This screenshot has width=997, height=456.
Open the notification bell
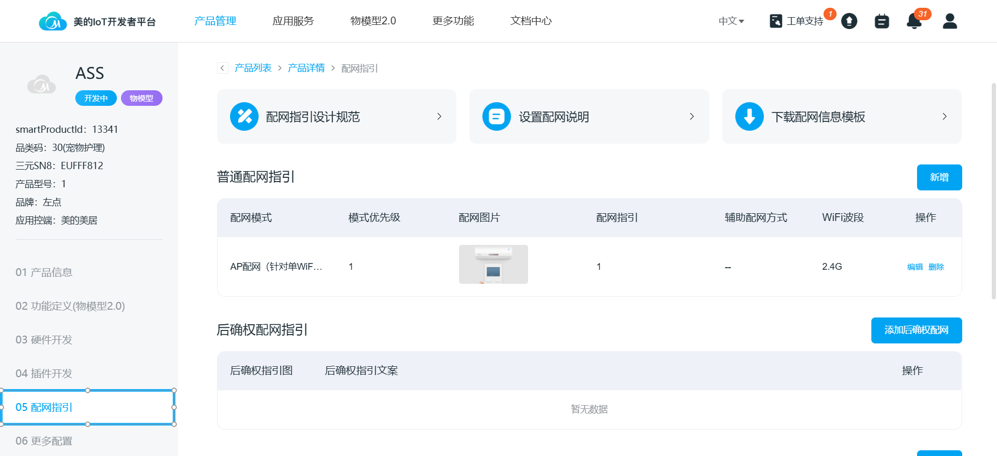click(914, 21)
